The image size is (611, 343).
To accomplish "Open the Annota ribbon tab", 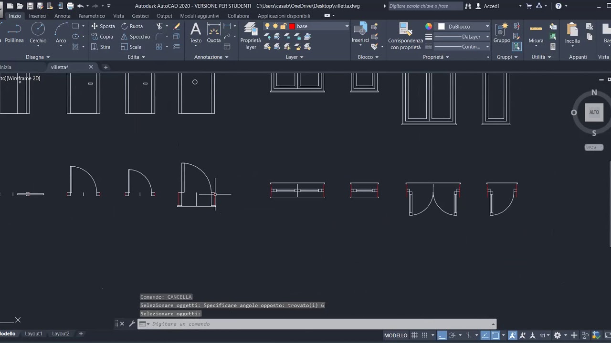I will click(63, 16).
